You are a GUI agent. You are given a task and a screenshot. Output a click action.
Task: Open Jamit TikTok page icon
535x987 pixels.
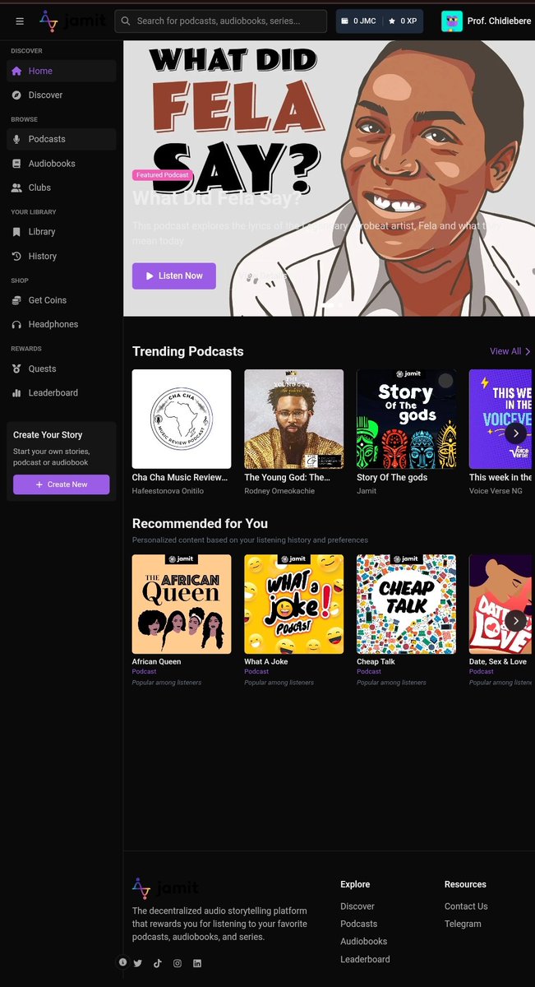(x=157, y=963)
